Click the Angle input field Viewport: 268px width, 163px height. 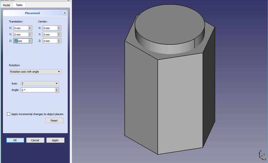point(38,90)
